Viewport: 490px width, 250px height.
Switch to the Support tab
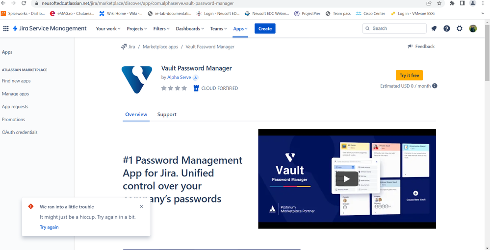coord(167,114)
